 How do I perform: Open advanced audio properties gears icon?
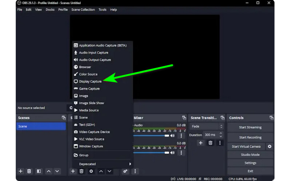pos(125,171)
